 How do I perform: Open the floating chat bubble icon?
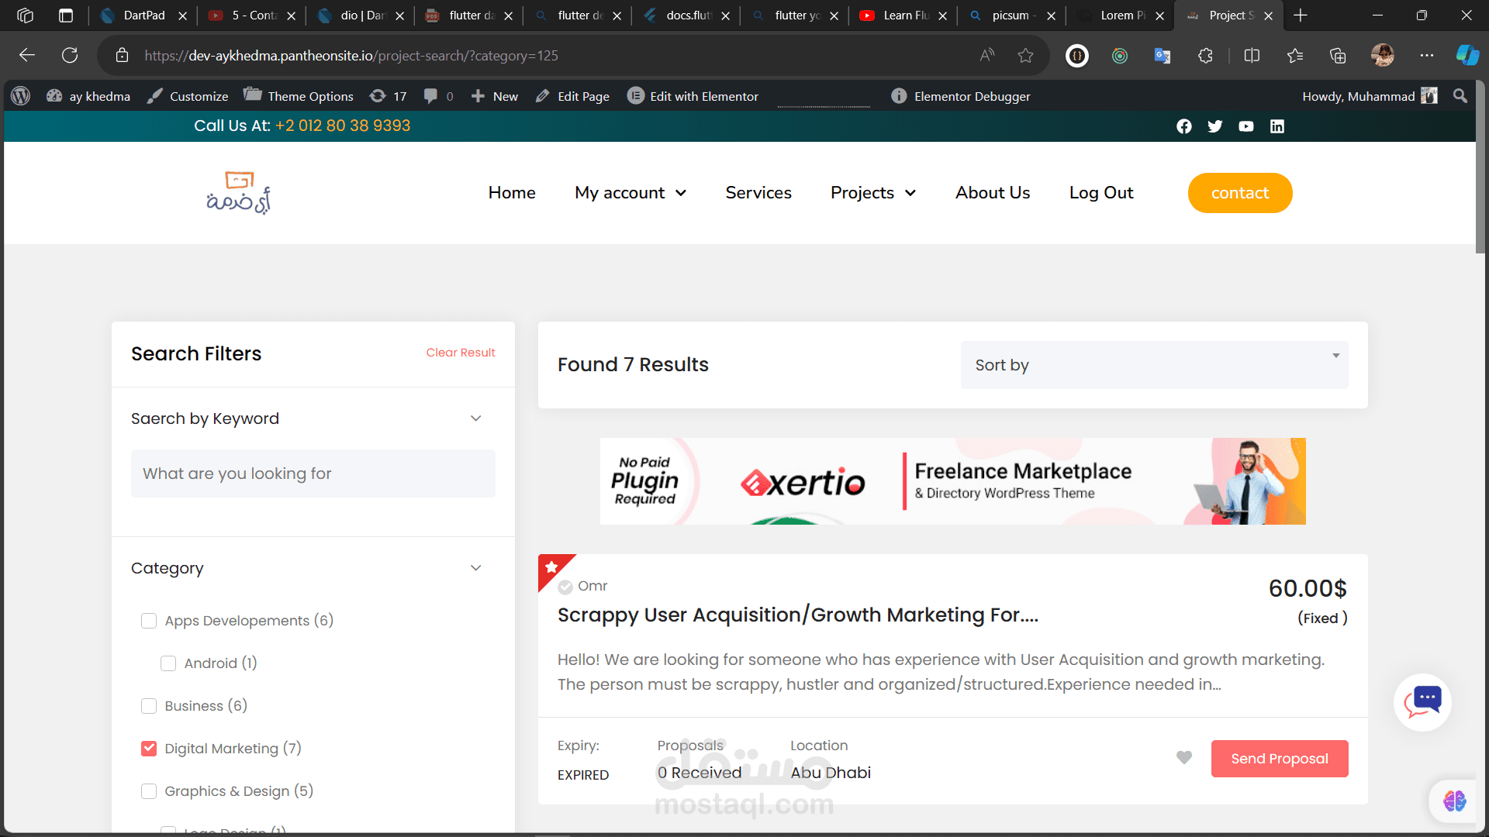(x=1422, y=702)
